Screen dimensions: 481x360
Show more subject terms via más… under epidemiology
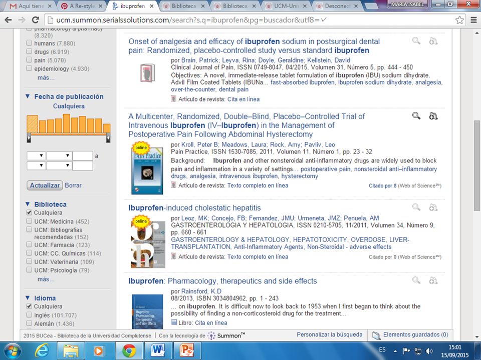(46, 78)
